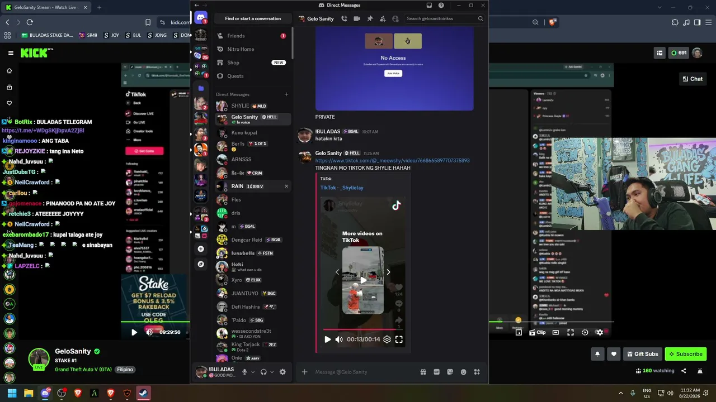The width and height of the screenshot is (716, 402).
Task: Open Steam from the taskbar
Action: tap(143, 393)
